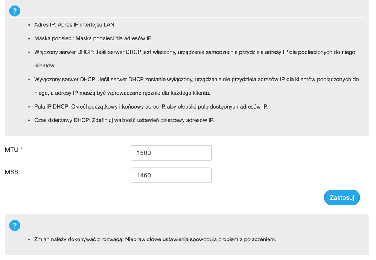The height and width of the screenshot is (260, 376).
Task: Click the 'Zmian należy dokonywać z rozwagą' warning
Action: (x=155, y=239)
